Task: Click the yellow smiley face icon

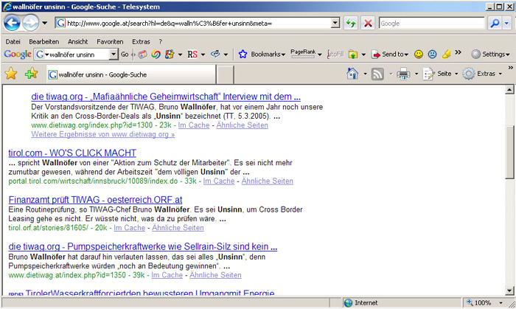Action: [x=418, y=55]
